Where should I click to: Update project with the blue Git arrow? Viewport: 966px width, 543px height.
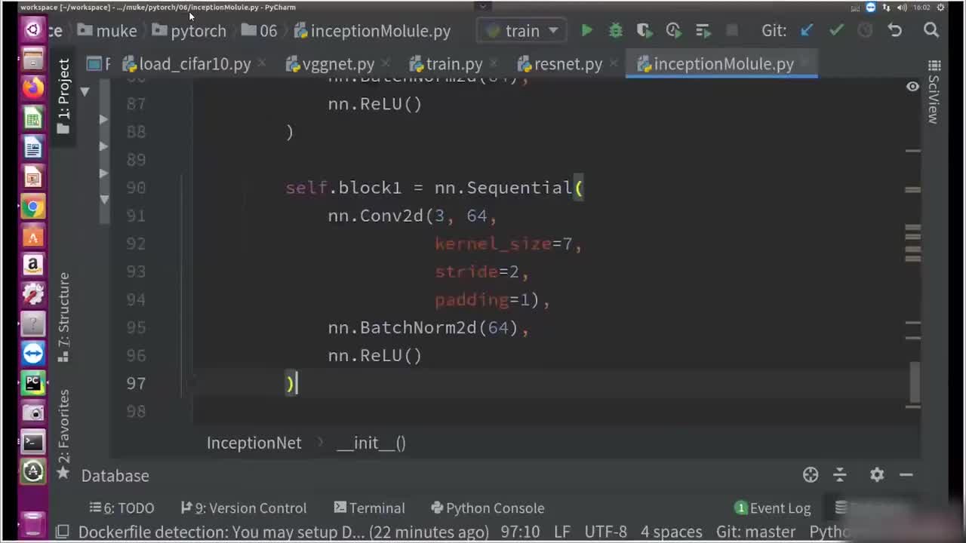[807, 31]
